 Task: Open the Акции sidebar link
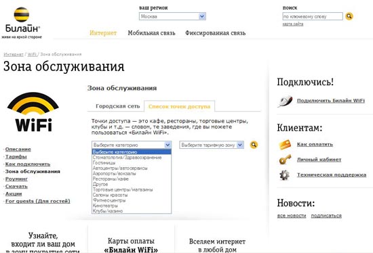pyautogui.click(x=14, y=193)
